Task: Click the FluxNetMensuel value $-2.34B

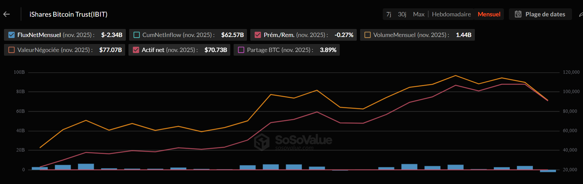Action: tap(112, 35)
